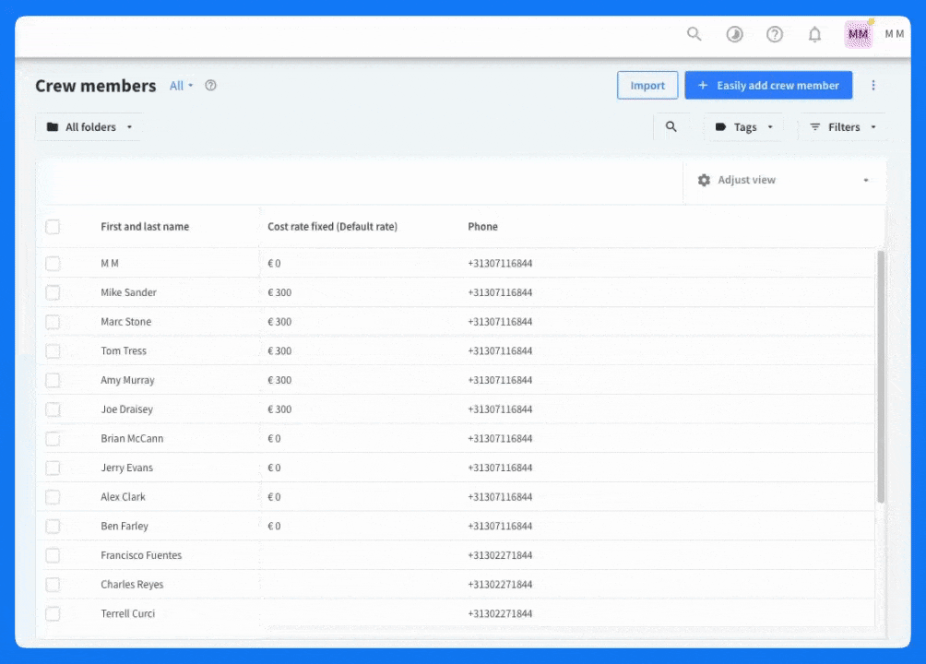Click M M name in first table row

(x=109, y=263)
